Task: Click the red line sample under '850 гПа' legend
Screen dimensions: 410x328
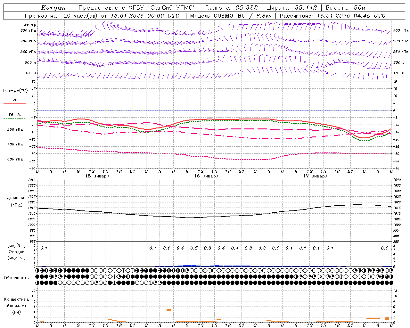Action: coord(15,133)
